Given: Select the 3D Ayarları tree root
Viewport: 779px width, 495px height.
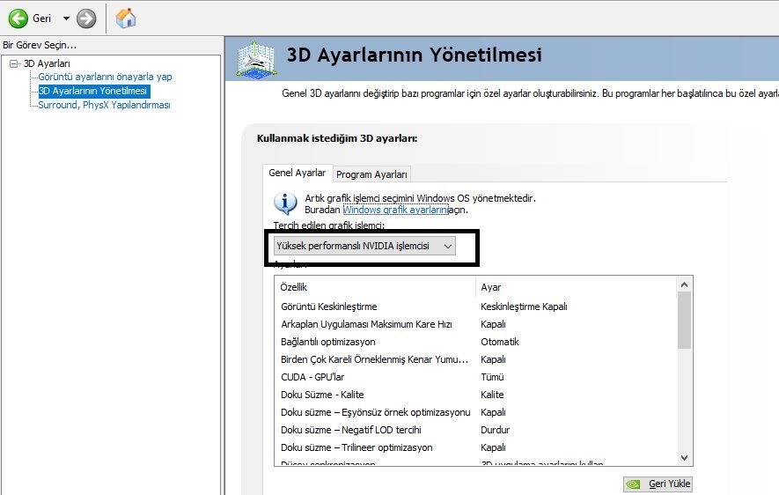Looking at the screenshot, I should click(47, 63).
